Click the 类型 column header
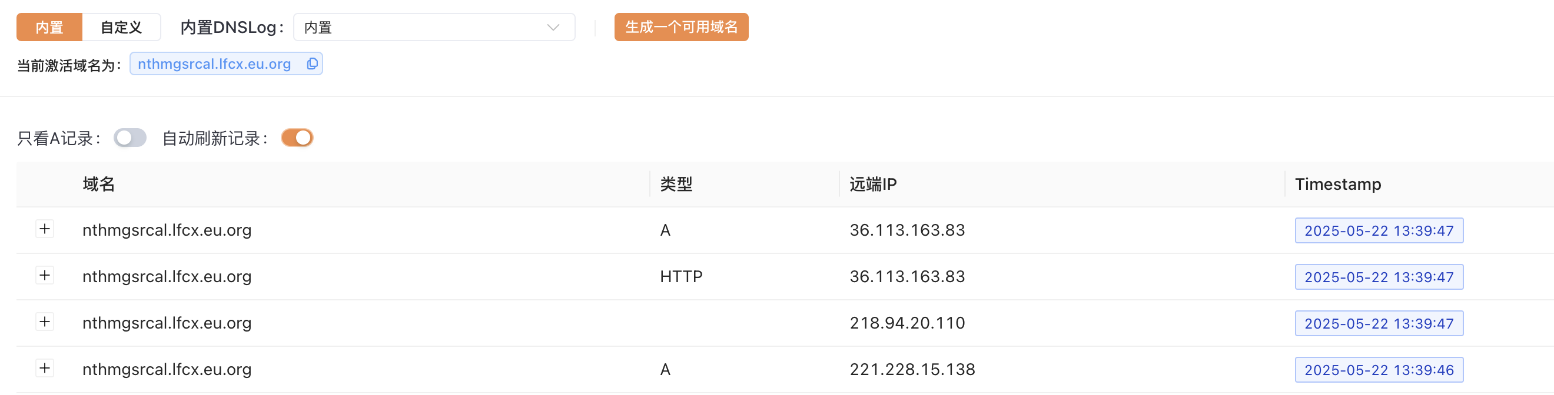The image size is (1554, 395). (676, 184)
